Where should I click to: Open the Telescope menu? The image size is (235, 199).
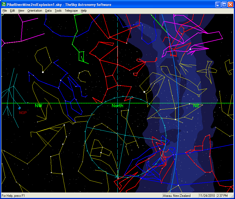click(71, 11)
